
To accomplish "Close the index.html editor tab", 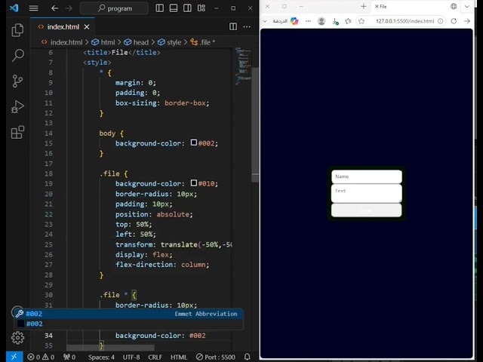I will 87,27.
